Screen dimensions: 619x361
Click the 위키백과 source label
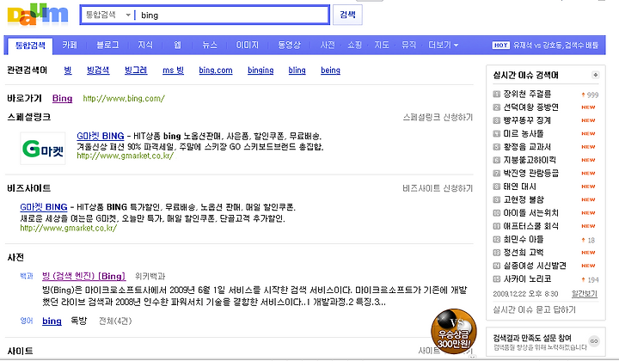150,276
